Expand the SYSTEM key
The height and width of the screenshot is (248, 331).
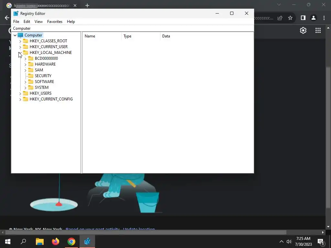(25, 88)
